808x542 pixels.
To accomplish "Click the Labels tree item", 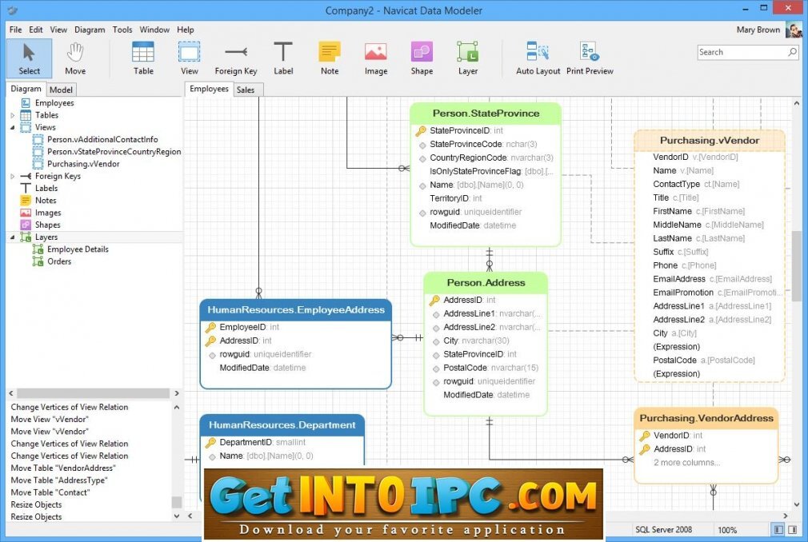I will pyautogui.click(x=46, y=189).
